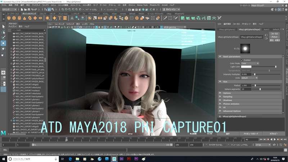Open the Light Color swatch
The height and width of the screenshot is (162, 288).
coord(246,67)
